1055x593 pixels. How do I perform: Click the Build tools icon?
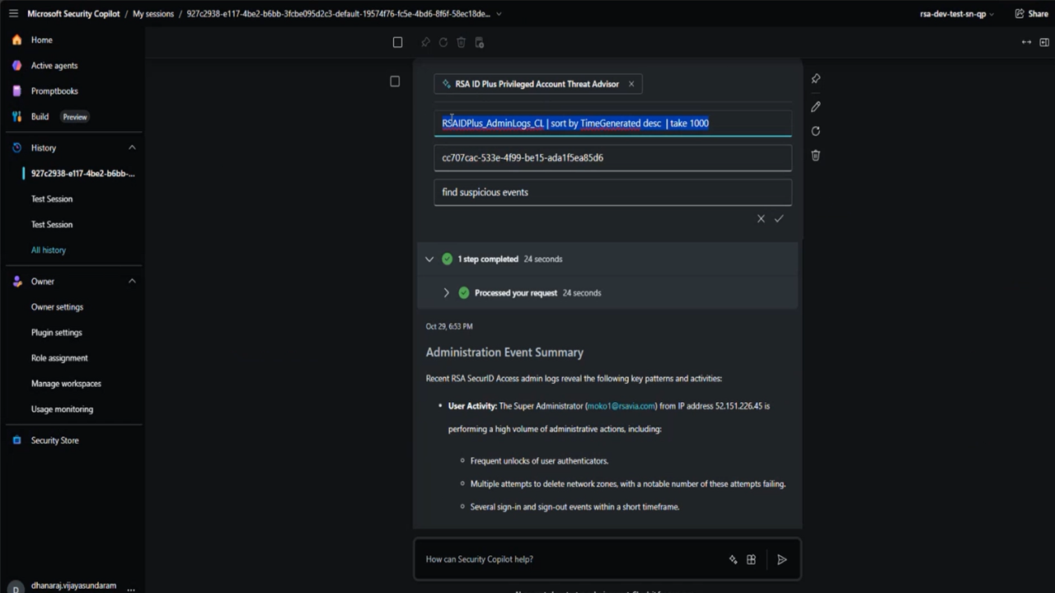tap(16, 116)
